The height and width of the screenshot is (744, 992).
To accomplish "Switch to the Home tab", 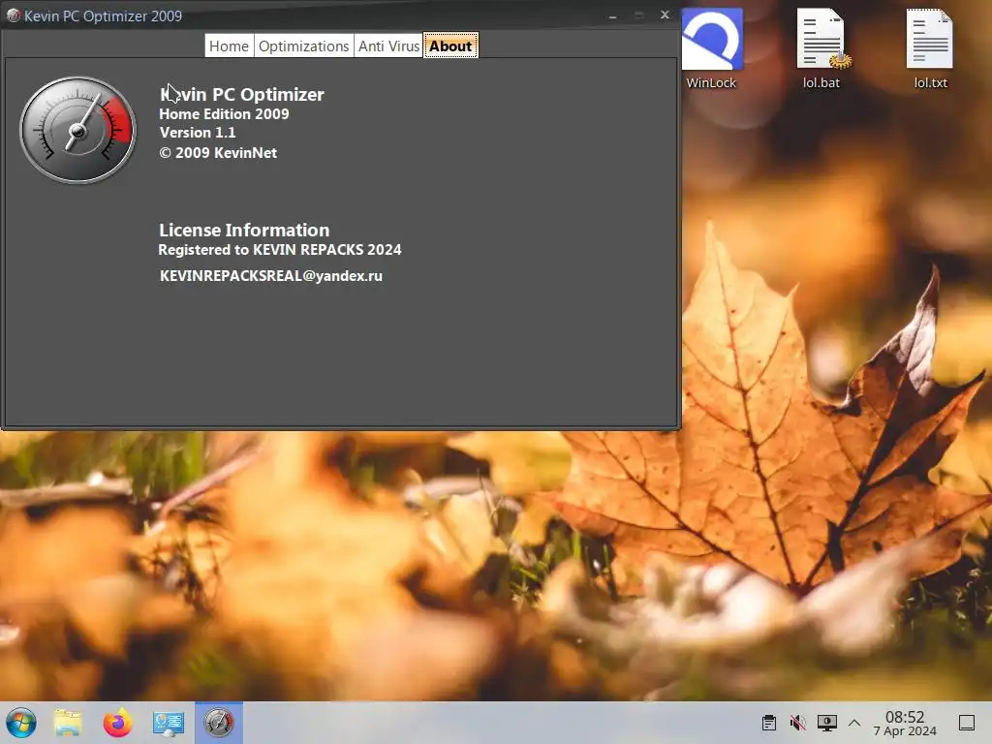I will 229,46.
